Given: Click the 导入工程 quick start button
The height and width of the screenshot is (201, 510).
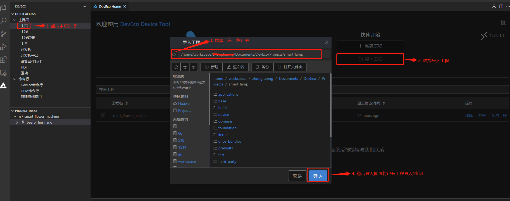Looking at the screenshot, I should pos(370,59).
